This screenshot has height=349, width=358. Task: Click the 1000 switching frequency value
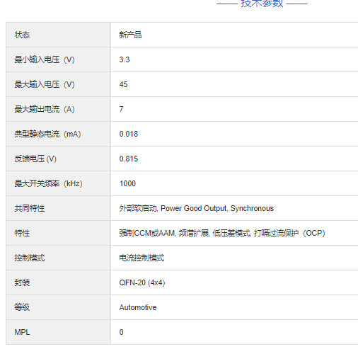pyautogui.click(x=127, y=183)
